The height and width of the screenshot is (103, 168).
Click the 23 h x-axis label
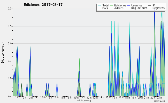(159, 97)
